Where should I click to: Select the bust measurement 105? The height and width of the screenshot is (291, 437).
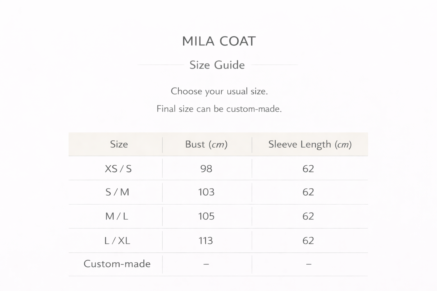point(206,216)
